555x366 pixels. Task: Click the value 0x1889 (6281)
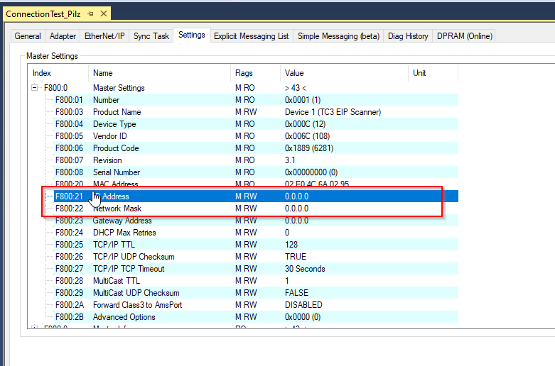[309, 148]
